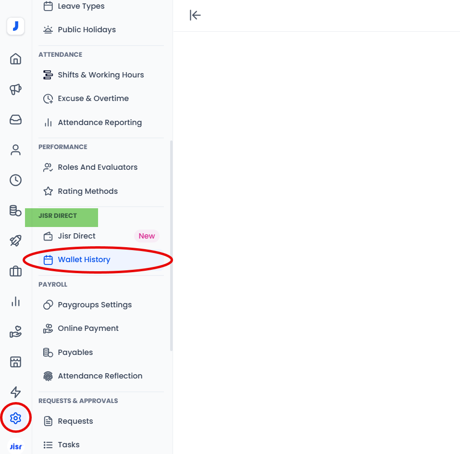Click the Rating Methods entry
The image size is (460, 454).
(87, 191)
